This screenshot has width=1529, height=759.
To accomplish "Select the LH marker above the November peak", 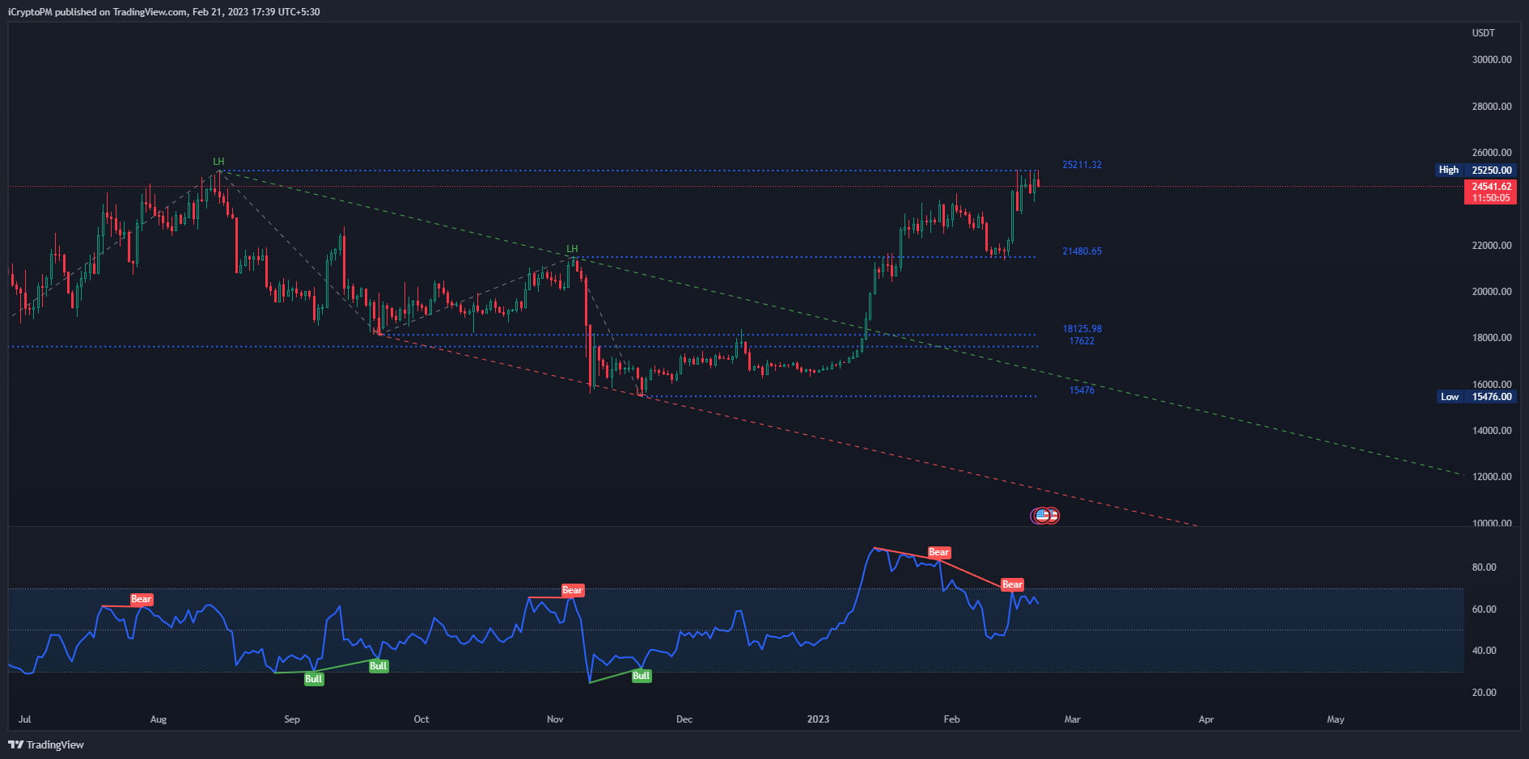I will (x=572, y=247).
